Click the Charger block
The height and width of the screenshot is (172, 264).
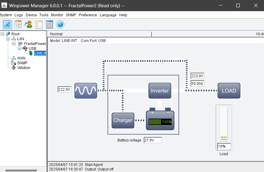coord(123,120)
